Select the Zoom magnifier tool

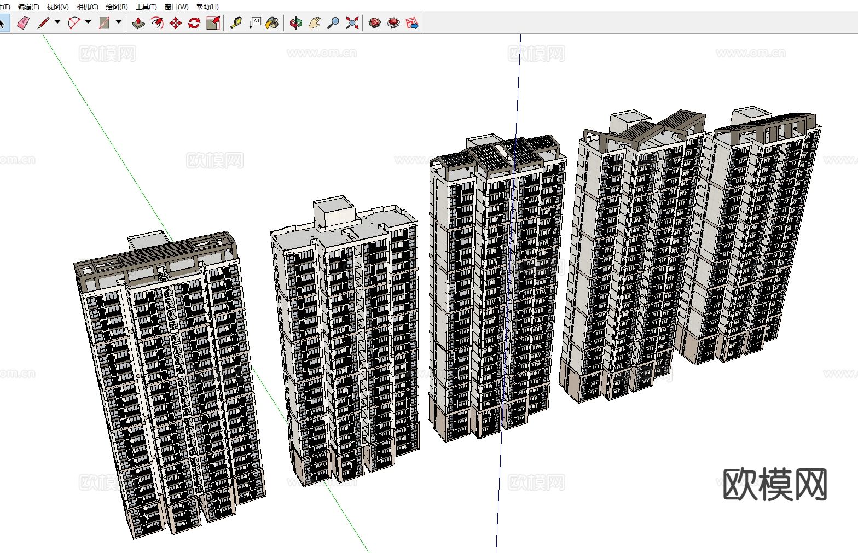[333, 23]
